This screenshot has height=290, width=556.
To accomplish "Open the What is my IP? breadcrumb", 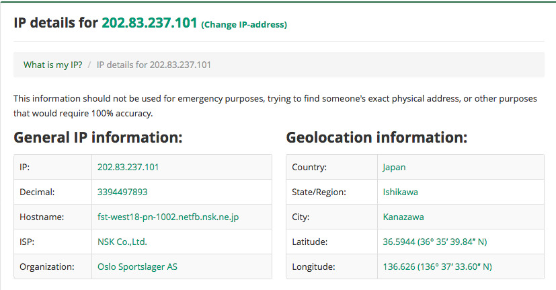I will click(x=53, y=65).
